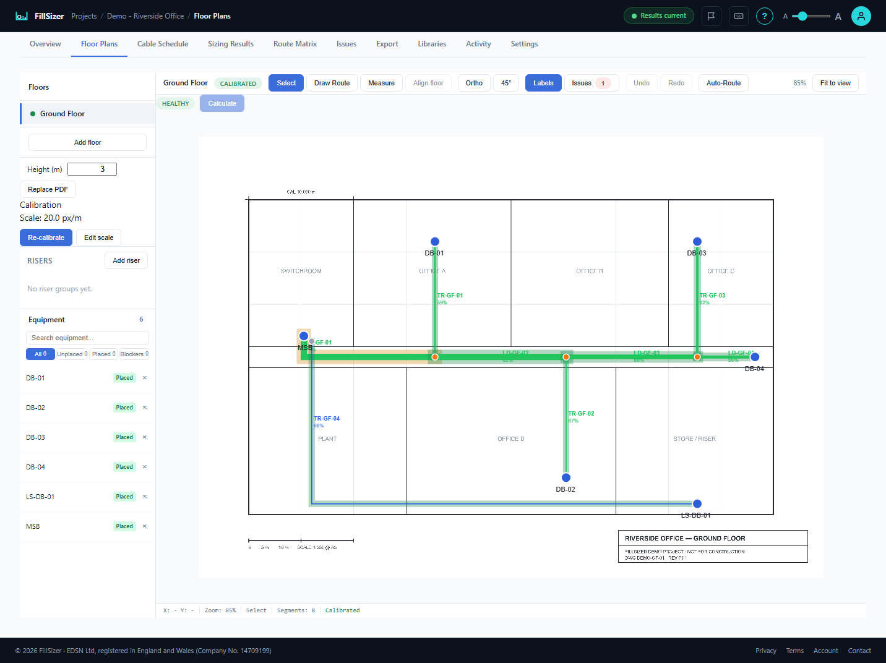Select the LS-DB-01 node on the plan
Viewport: 886px width, 663px height.
697,504
